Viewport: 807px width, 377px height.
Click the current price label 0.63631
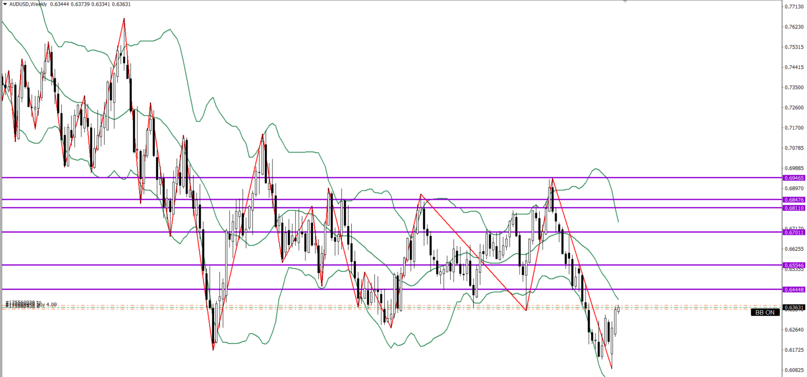tap(794, 307)
